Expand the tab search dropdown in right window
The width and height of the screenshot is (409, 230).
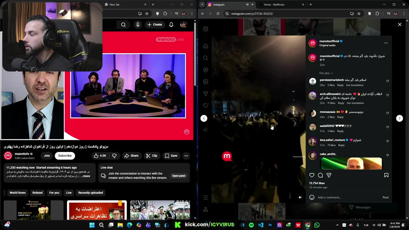tap(202, 4)
